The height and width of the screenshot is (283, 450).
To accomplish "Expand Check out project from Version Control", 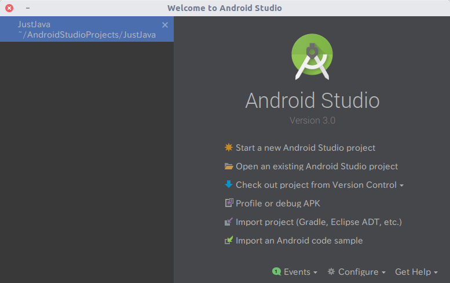I will (320, 185).
